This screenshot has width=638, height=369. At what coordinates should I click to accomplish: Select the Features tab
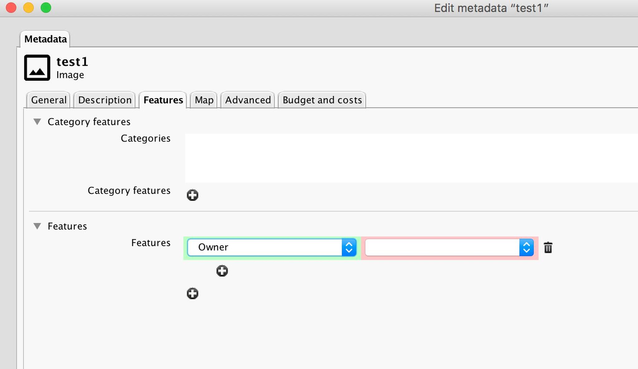coord(163,100)
